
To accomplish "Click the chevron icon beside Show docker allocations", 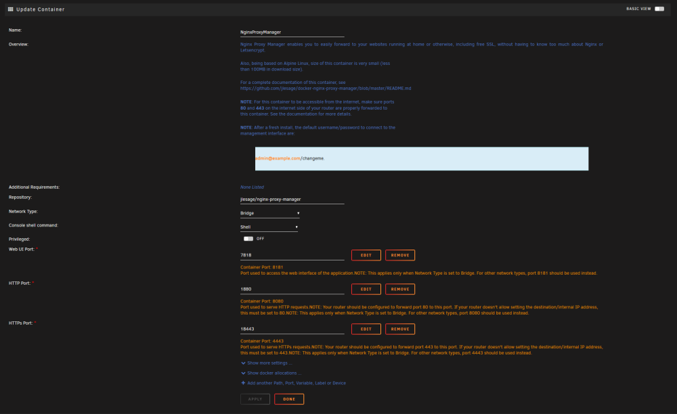I will pyautogui.click(x=243, y=373).
